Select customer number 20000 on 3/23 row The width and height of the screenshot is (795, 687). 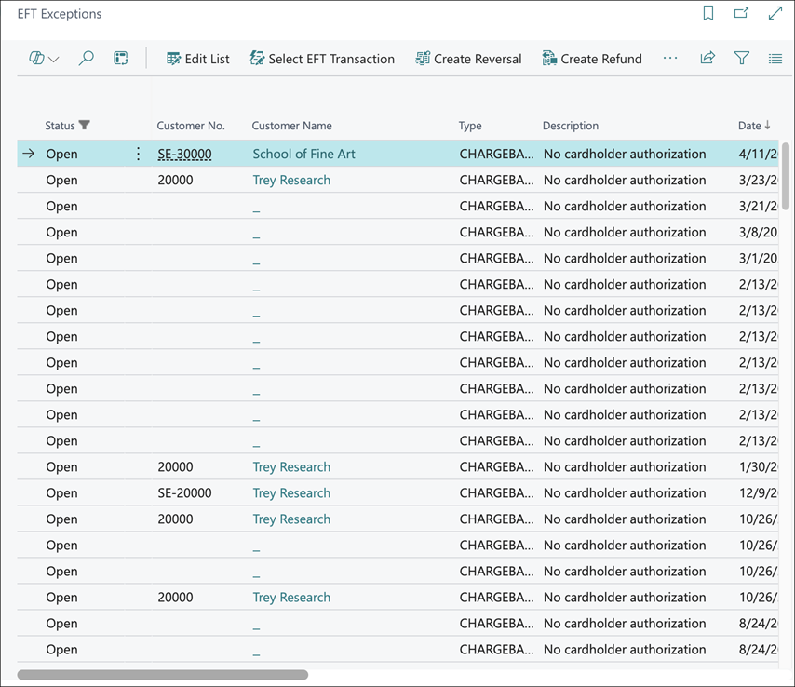tap(175, 181)
